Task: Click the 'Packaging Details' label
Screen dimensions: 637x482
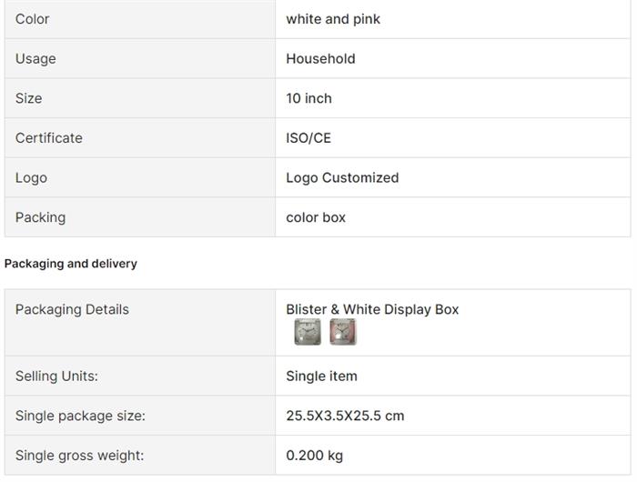Action: [72, 309]
